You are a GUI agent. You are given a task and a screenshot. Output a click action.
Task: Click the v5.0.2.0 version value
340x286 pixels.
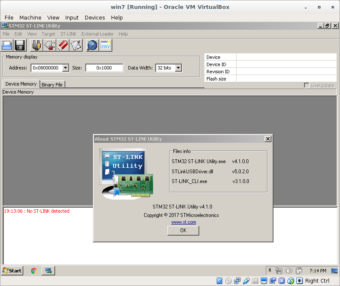coord(240,171)
